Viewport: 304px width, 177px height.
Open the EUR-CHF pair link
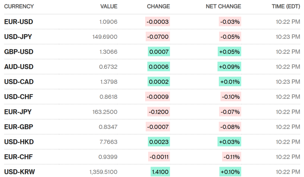(18, 157)
